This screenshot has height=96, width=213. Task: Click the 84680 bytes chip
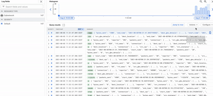pos(90,88)
